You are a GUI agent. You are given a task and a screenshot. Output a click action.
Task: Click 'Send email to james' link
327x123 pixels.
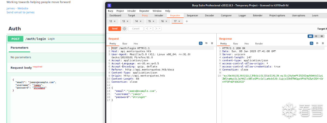[20, 12]
